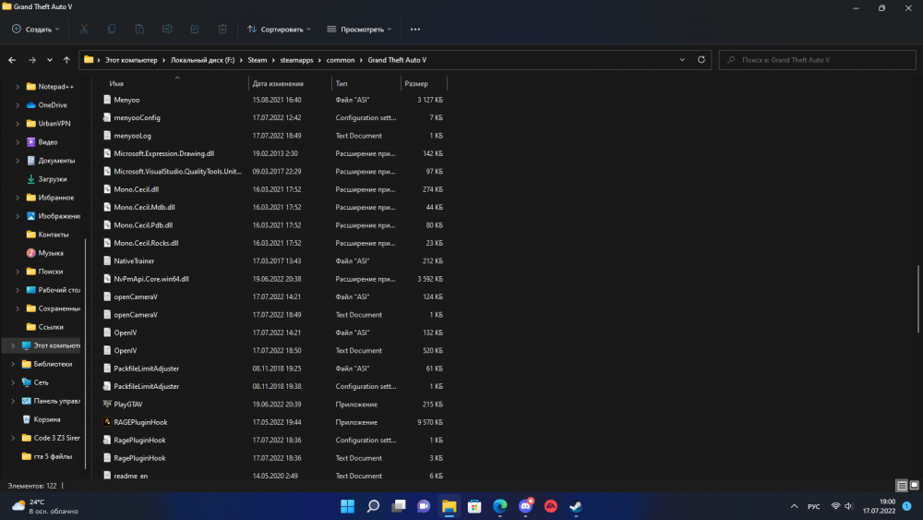This screenshot has width=923, height=520.
Task: Go back with the left arrow
Action: (12, 60)
